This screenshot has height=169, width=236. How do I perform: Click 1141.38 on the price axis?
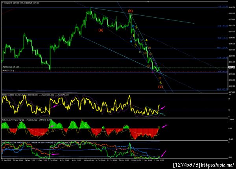tap(232, 44)
